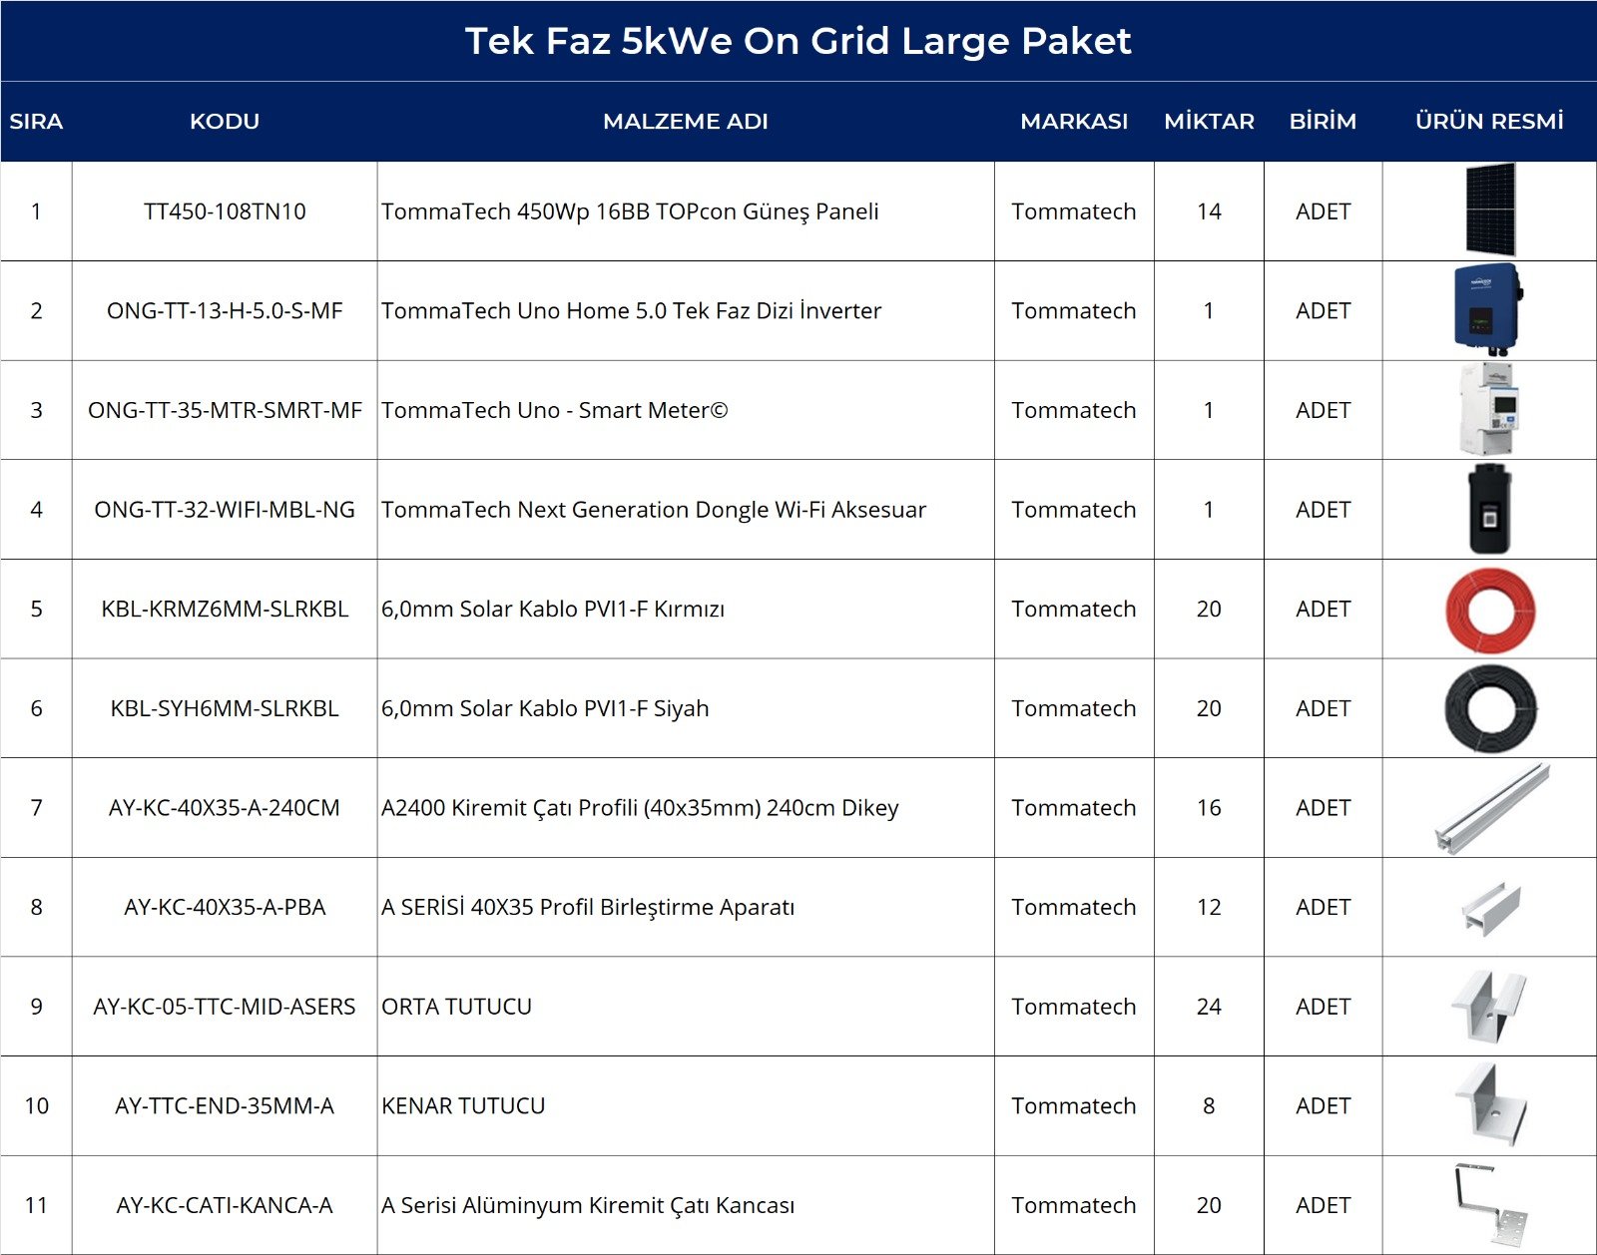Select code TT450-108TN10
This screenshot has width=1597, height=1255.
pyautogui.click(x=225, y=211)
